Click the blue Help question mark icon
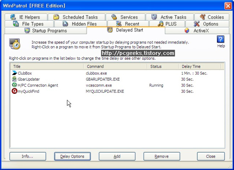 (220, 39)
